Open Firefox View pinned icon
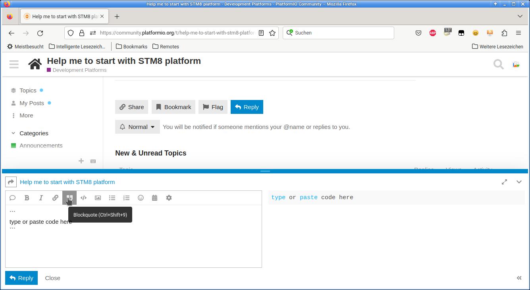530x290 pixels. click(x=10, y=17)
